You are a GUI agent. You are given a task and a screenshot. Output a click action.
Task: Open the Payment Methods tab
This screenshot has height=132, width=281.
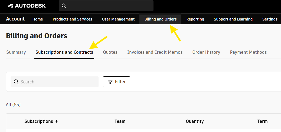(248, 52)
